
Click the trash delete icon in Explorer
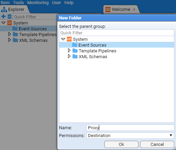click(10, 16)
